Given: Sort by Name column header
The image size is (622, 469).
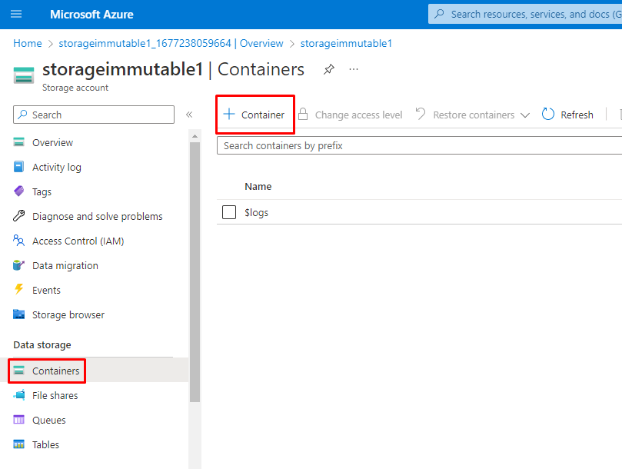Looking at the screenshot, I should click(x=258, y=187).
